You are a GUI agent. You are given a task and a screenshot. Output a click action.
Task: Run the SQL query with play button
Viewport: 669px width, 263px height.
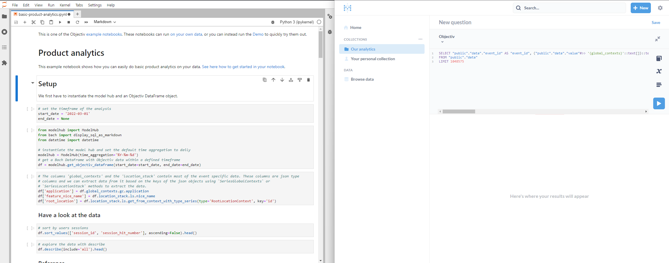(659, 103)
